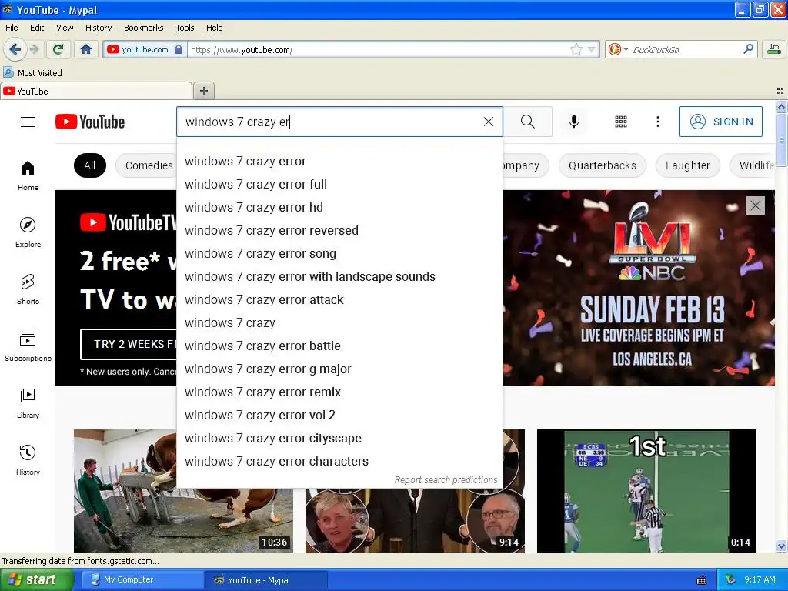The width and height of the screenshot is (788, 591).
Task: Select the YouTube browser tab
Action: point(96,91)
